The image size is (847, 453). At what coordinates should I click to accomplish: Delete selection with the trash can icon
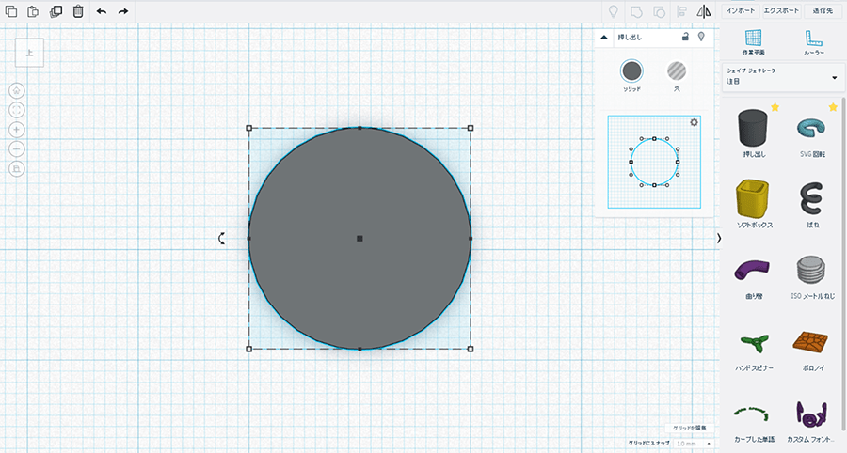point(78,11)
